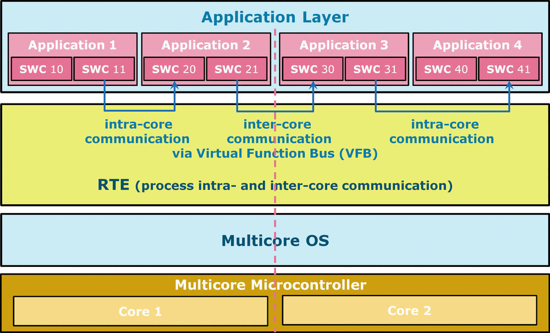The height and width of the screenshot is (333, 550).
Task: Select the 'Core 2' block
Action: pyautogui.click(x=409, y=310)
